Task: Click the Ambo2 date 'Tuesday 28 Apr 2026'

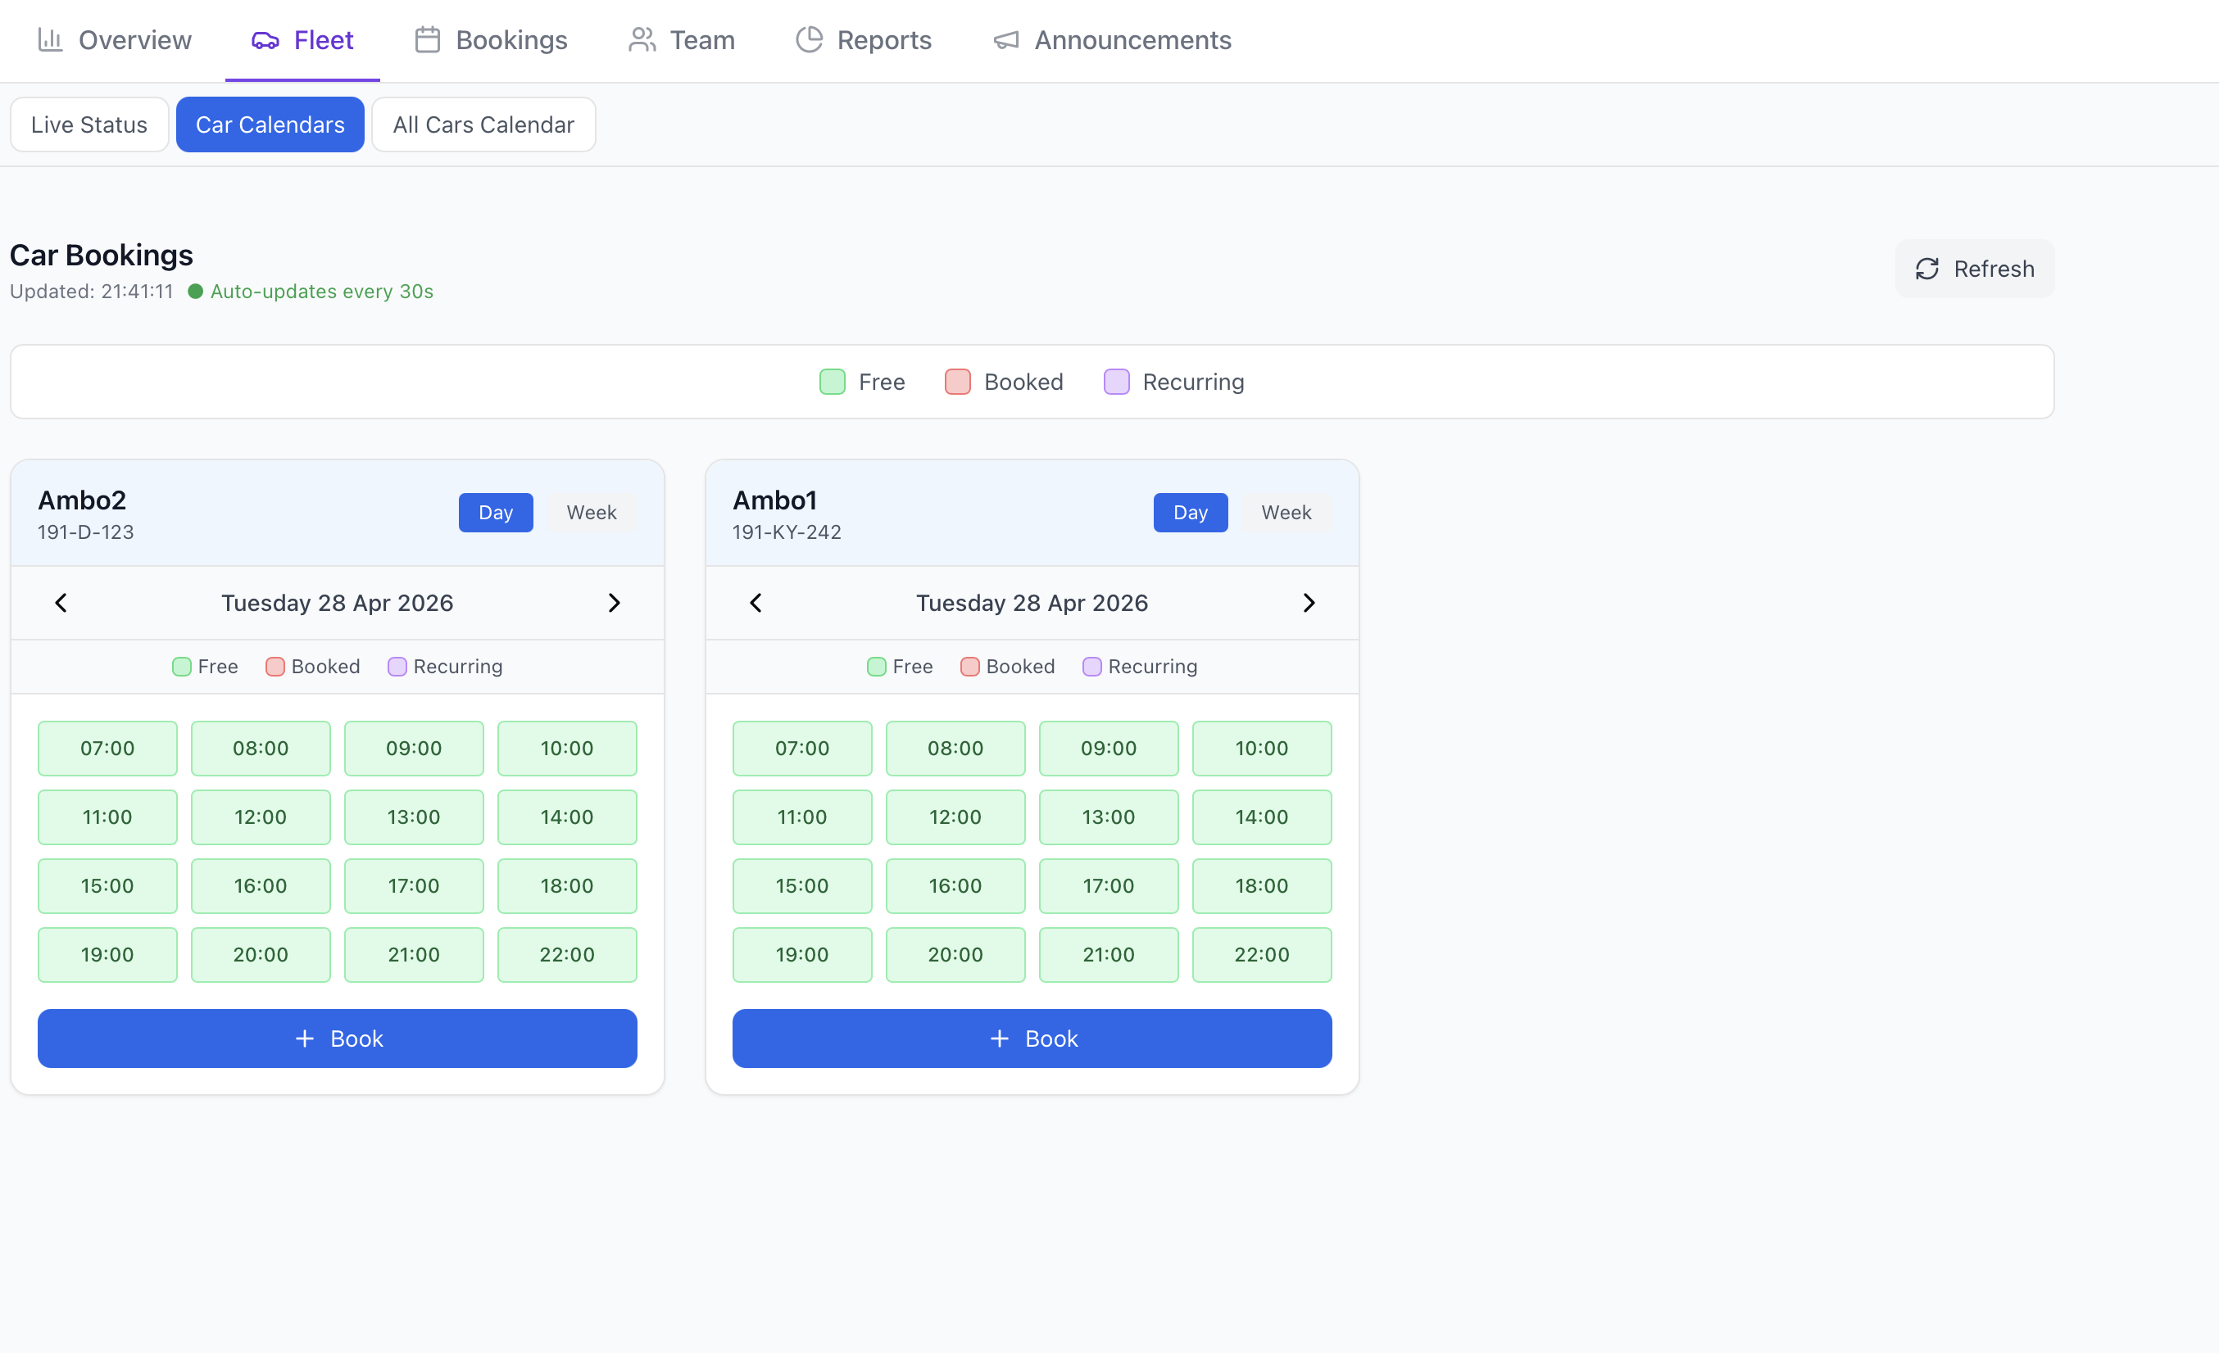Action: tap(338, 603)
